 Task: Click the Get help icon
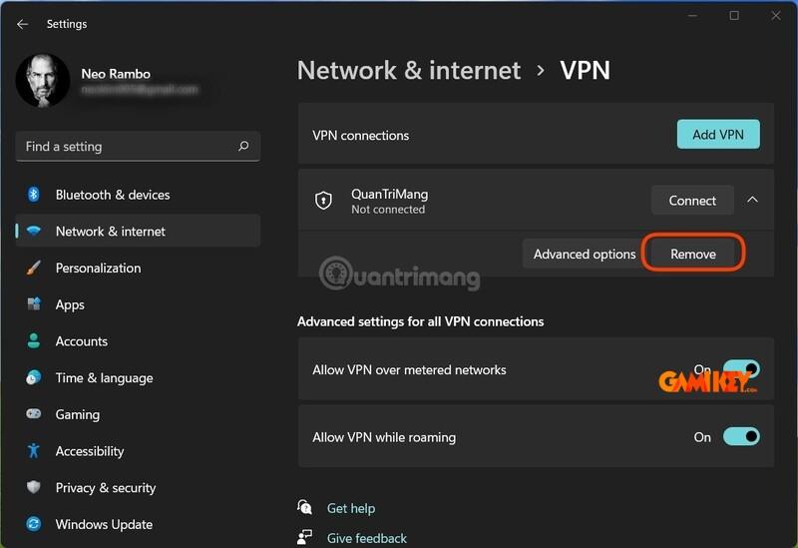[x=304, y=507]
